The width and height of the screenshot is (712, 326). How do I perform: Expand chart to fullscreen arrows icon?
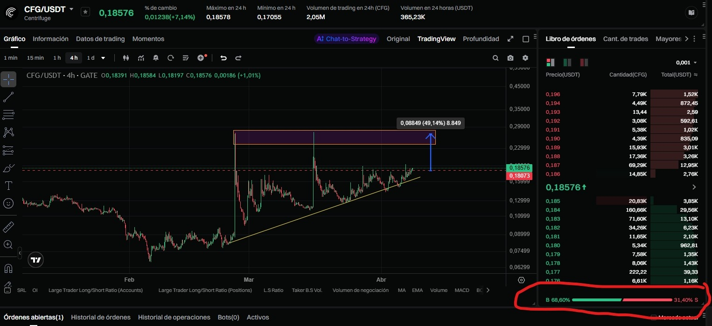click(x=510, y=39)
